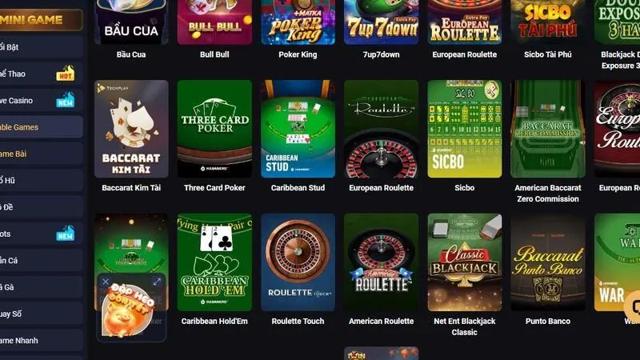Open the Caribbean Stud game link
Image resolution: width=640 pixels, height=360 pixels.
pyautogui.click(x=298, y=188)
